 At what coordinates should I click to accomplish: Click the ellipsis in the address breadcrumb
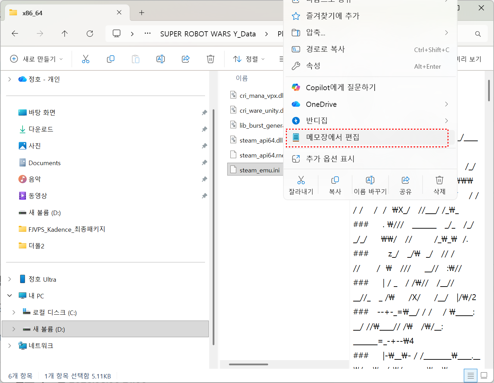pyautogui.click(x=148, y=34)
